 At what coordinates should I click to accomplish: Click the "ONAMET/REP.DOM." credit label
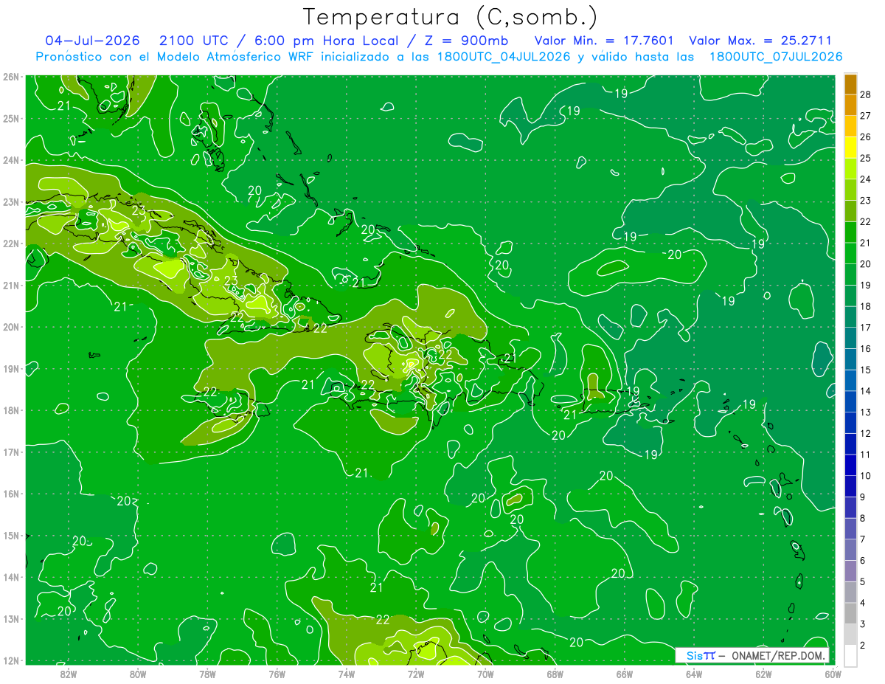tap(778, 655)
